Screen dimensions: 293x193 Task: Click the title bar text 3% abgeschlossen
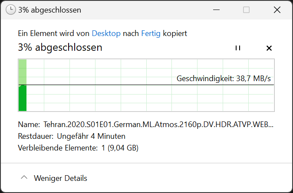(50, 10)
